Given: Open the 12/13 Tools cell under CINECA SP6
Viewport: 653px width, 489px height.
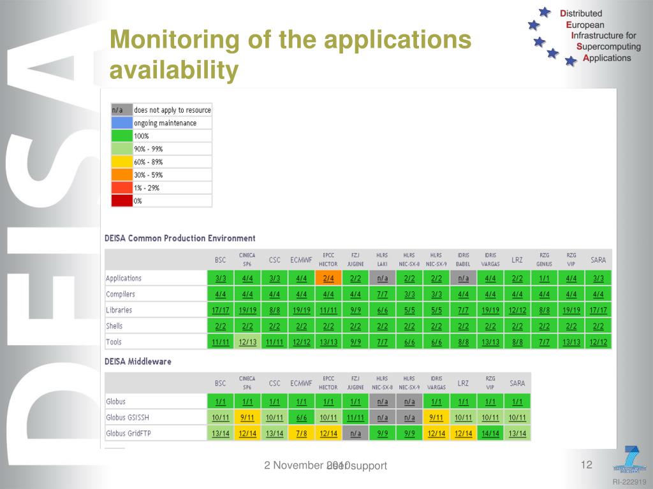Looking at the screenshot, I should point(247,343).
